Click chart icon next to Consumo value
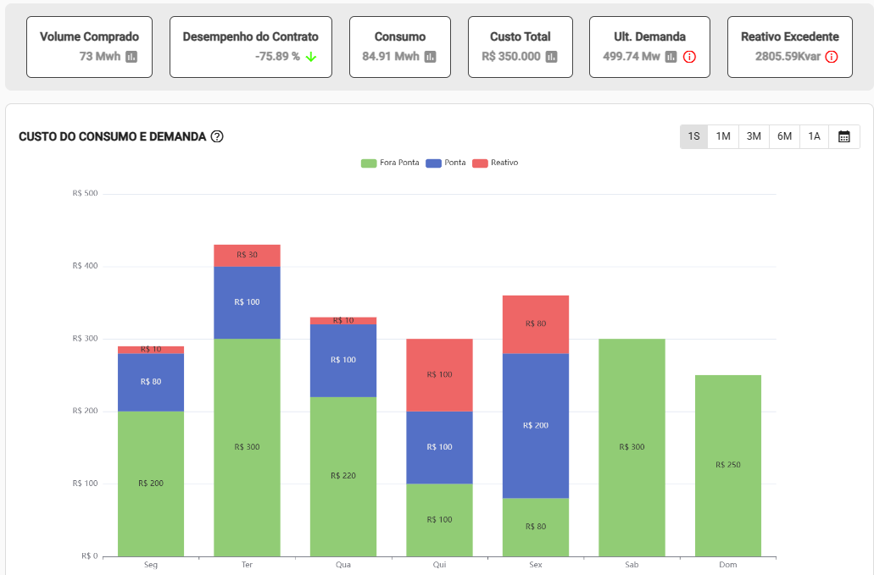 pos(430,57)
